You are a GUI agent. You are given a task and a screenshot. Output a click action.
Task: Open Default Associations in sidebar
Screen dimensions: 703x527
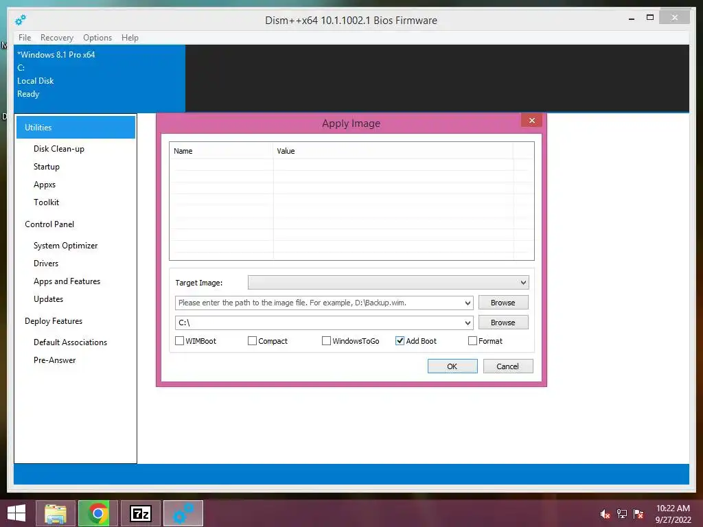coord(71,342)
